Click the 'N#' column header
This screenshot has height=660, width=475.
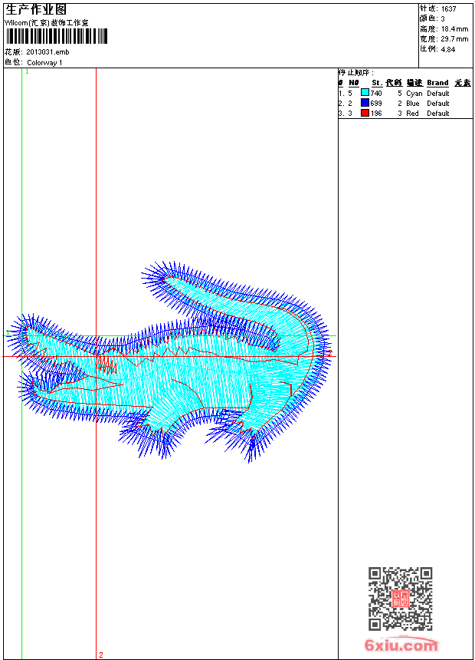point(354,83)
